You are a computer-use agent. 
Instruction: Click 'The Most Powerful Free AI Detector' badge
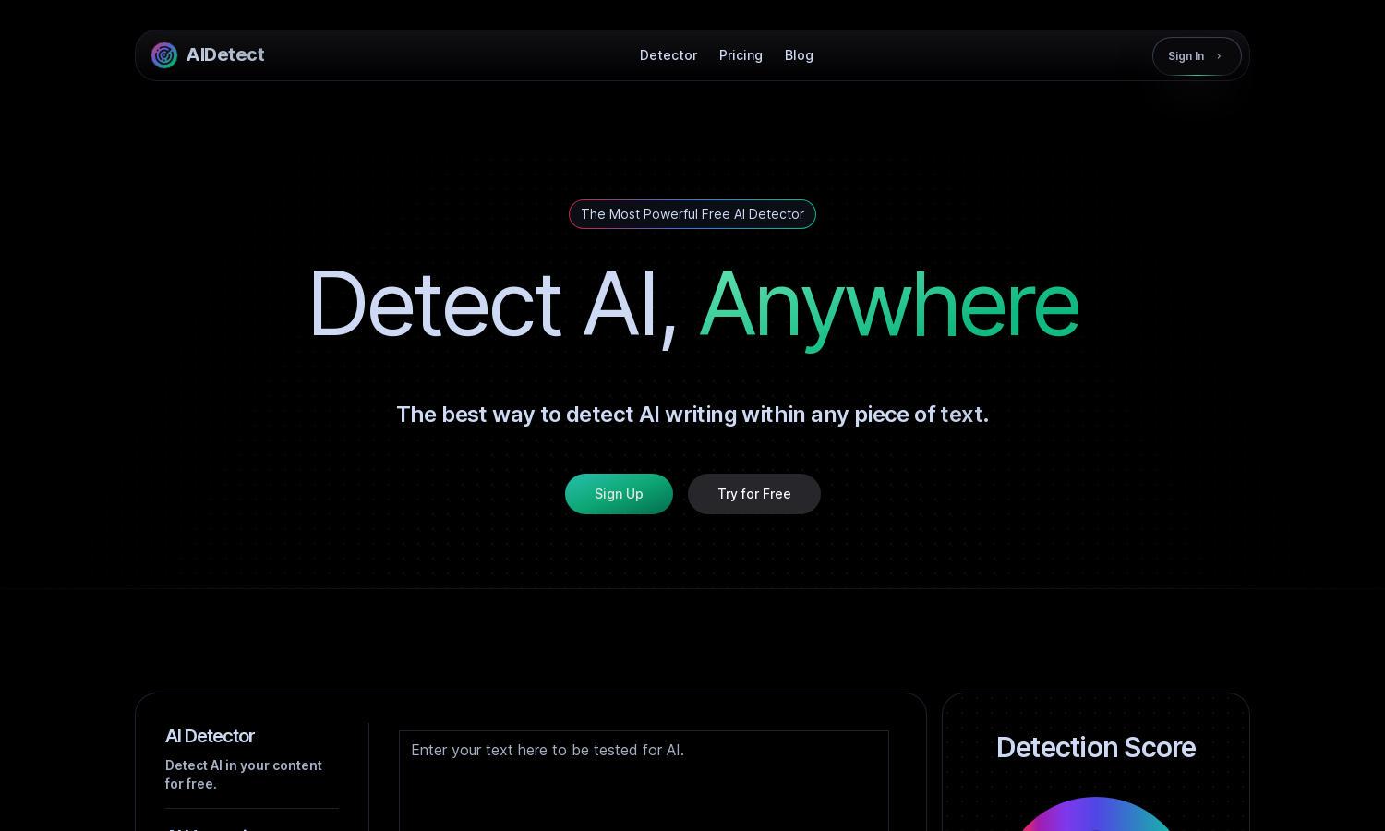(x=692, y=214)
